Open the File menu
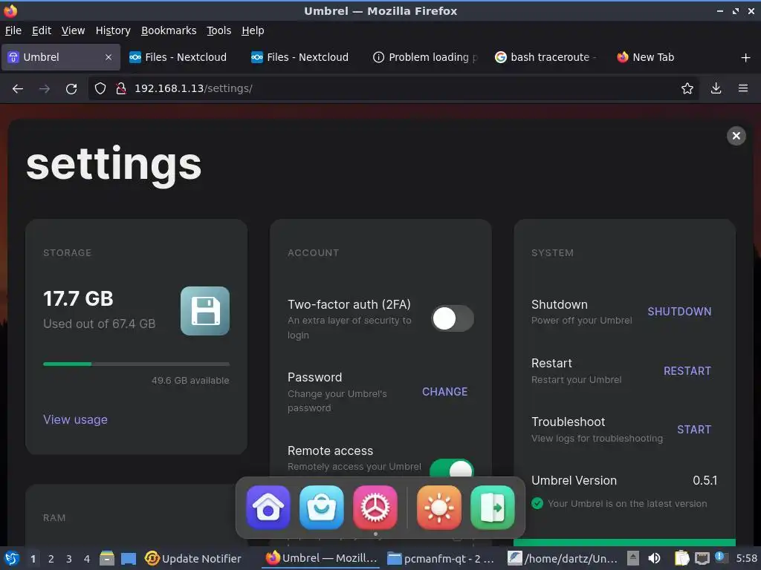This screenshot has height=570, width=761. pos(13,30)
